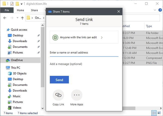The height and width of the screenshot is (116, 163).
Task: Open 3D Objects folder
Action: (20, 74)
